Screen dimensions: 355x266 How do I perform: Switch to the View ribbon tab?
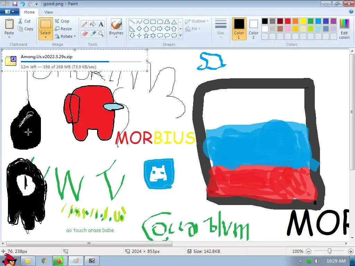(x=49, y=12)
